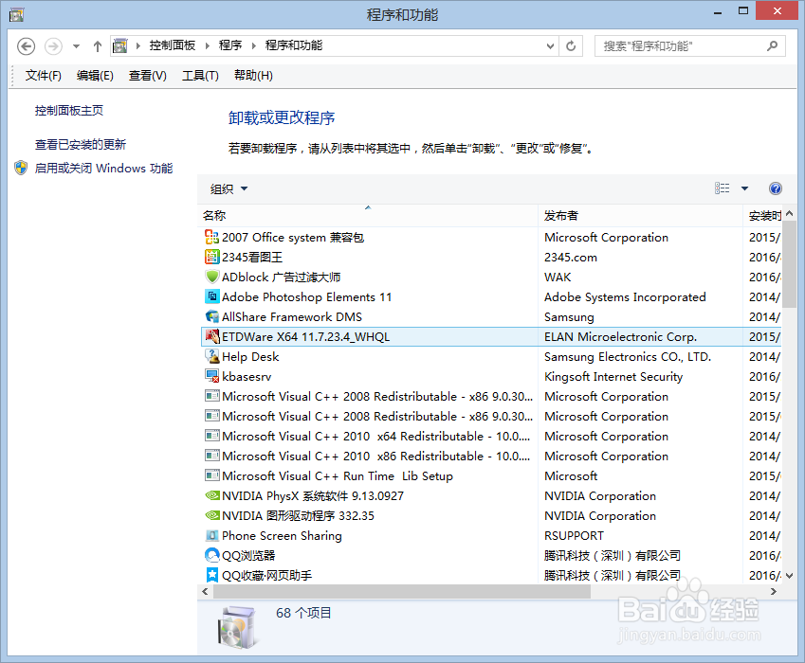The image size is (805, 663).
Task: Click the blue help icon
Action: click(x=776, y=188)
